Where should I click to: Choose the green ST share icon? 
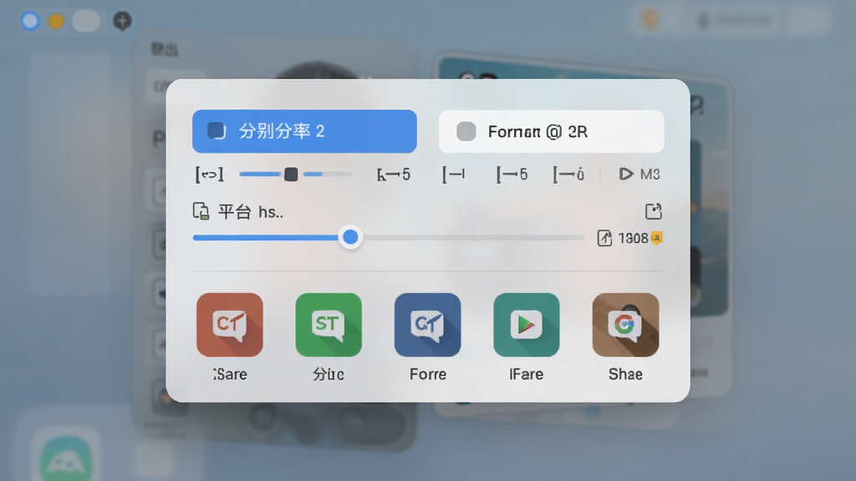click(329, 325)
